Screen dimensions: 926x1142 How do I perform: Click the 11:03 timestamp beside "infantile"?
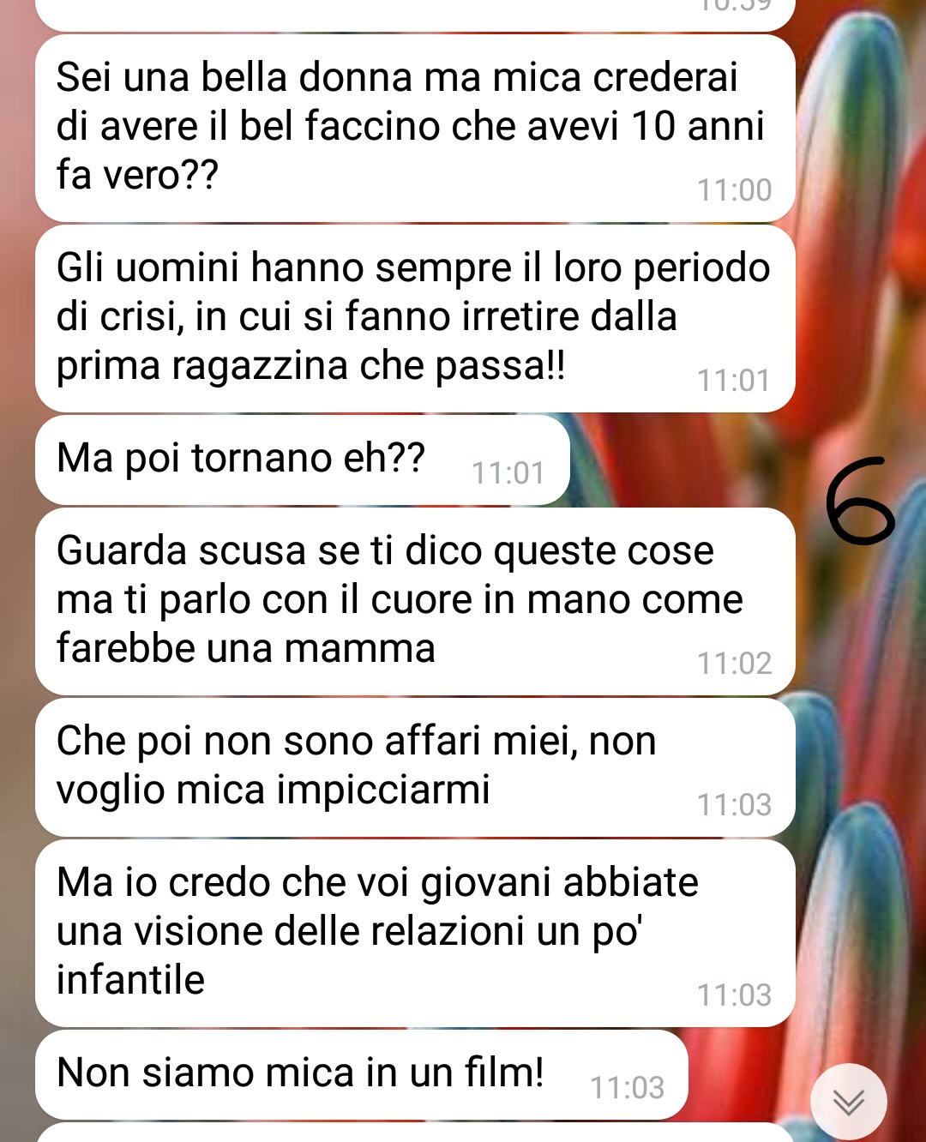pos(735,995)
